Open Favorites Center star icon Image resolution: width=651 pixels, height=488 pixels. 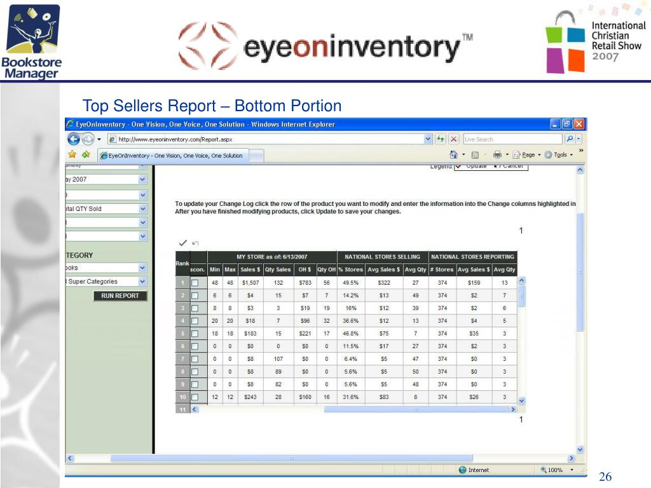(72, 154)
